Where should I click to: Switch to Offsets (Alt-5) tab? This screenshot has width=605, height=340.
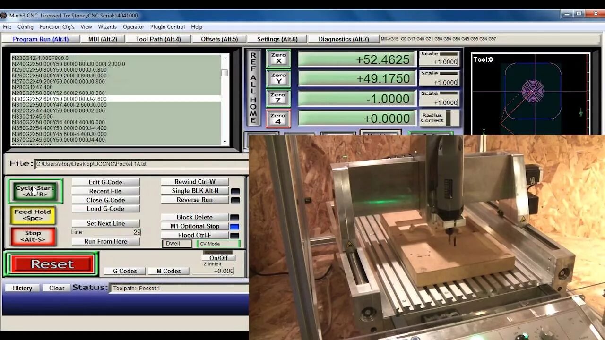[x=219, y=39]
